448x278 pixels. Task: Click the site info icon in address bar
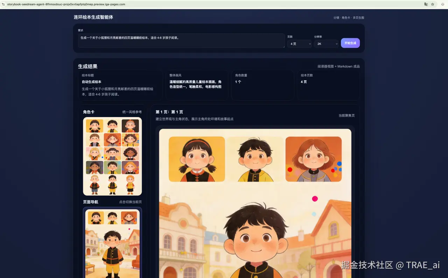(x=3, y=4)
